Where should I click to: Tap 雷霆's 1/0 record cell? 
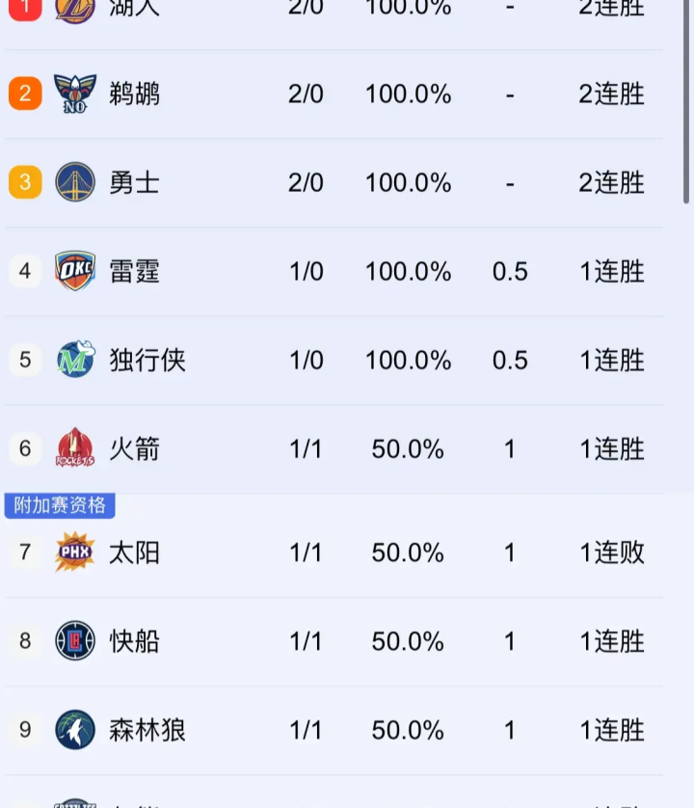coord(307,271)
